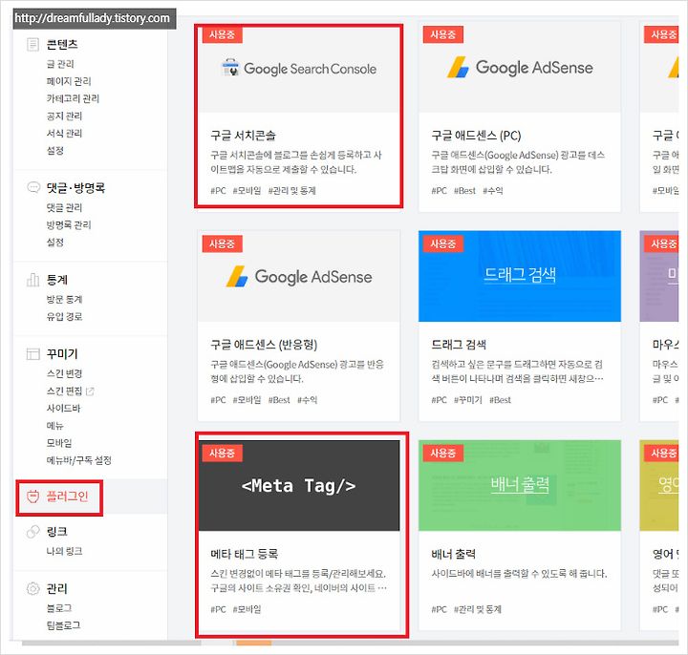This screenshot has height=655, width=688.
Task: Open 모바일 settings
Action: point(59,443)
